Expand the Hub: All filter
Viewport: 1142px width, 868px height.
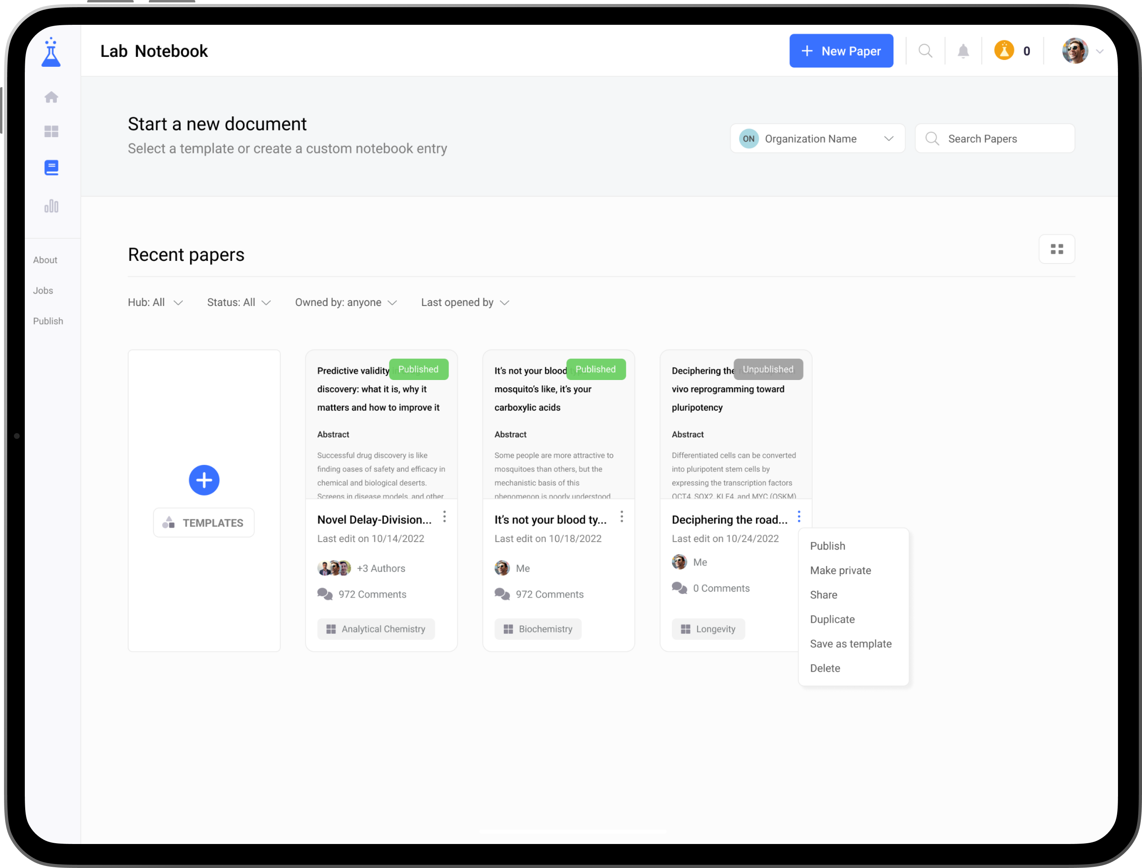155,302
